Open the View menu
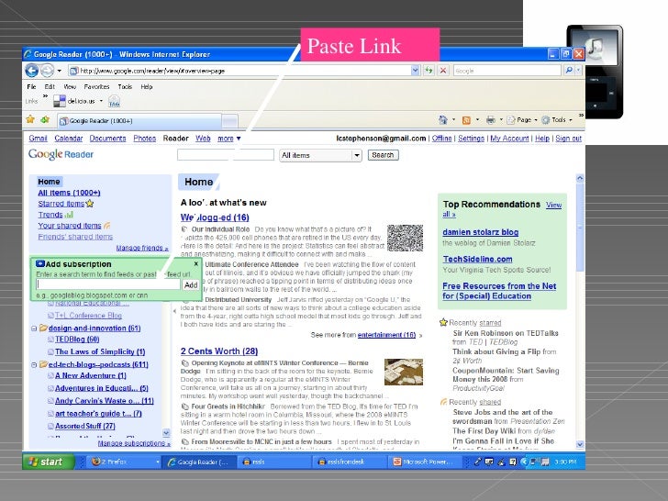 (x=70, y=86)
